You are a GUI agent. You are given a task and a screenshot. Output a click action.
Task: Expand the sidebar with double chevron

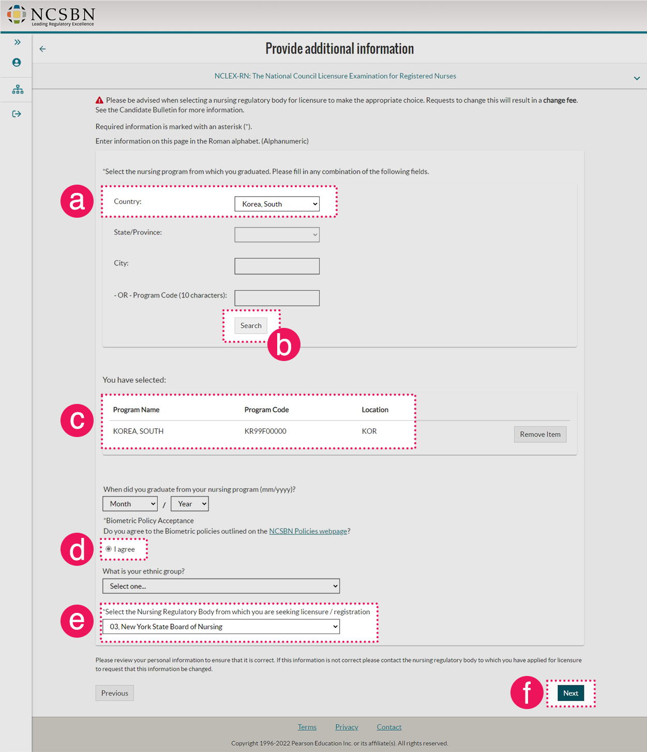click(17, 42)
